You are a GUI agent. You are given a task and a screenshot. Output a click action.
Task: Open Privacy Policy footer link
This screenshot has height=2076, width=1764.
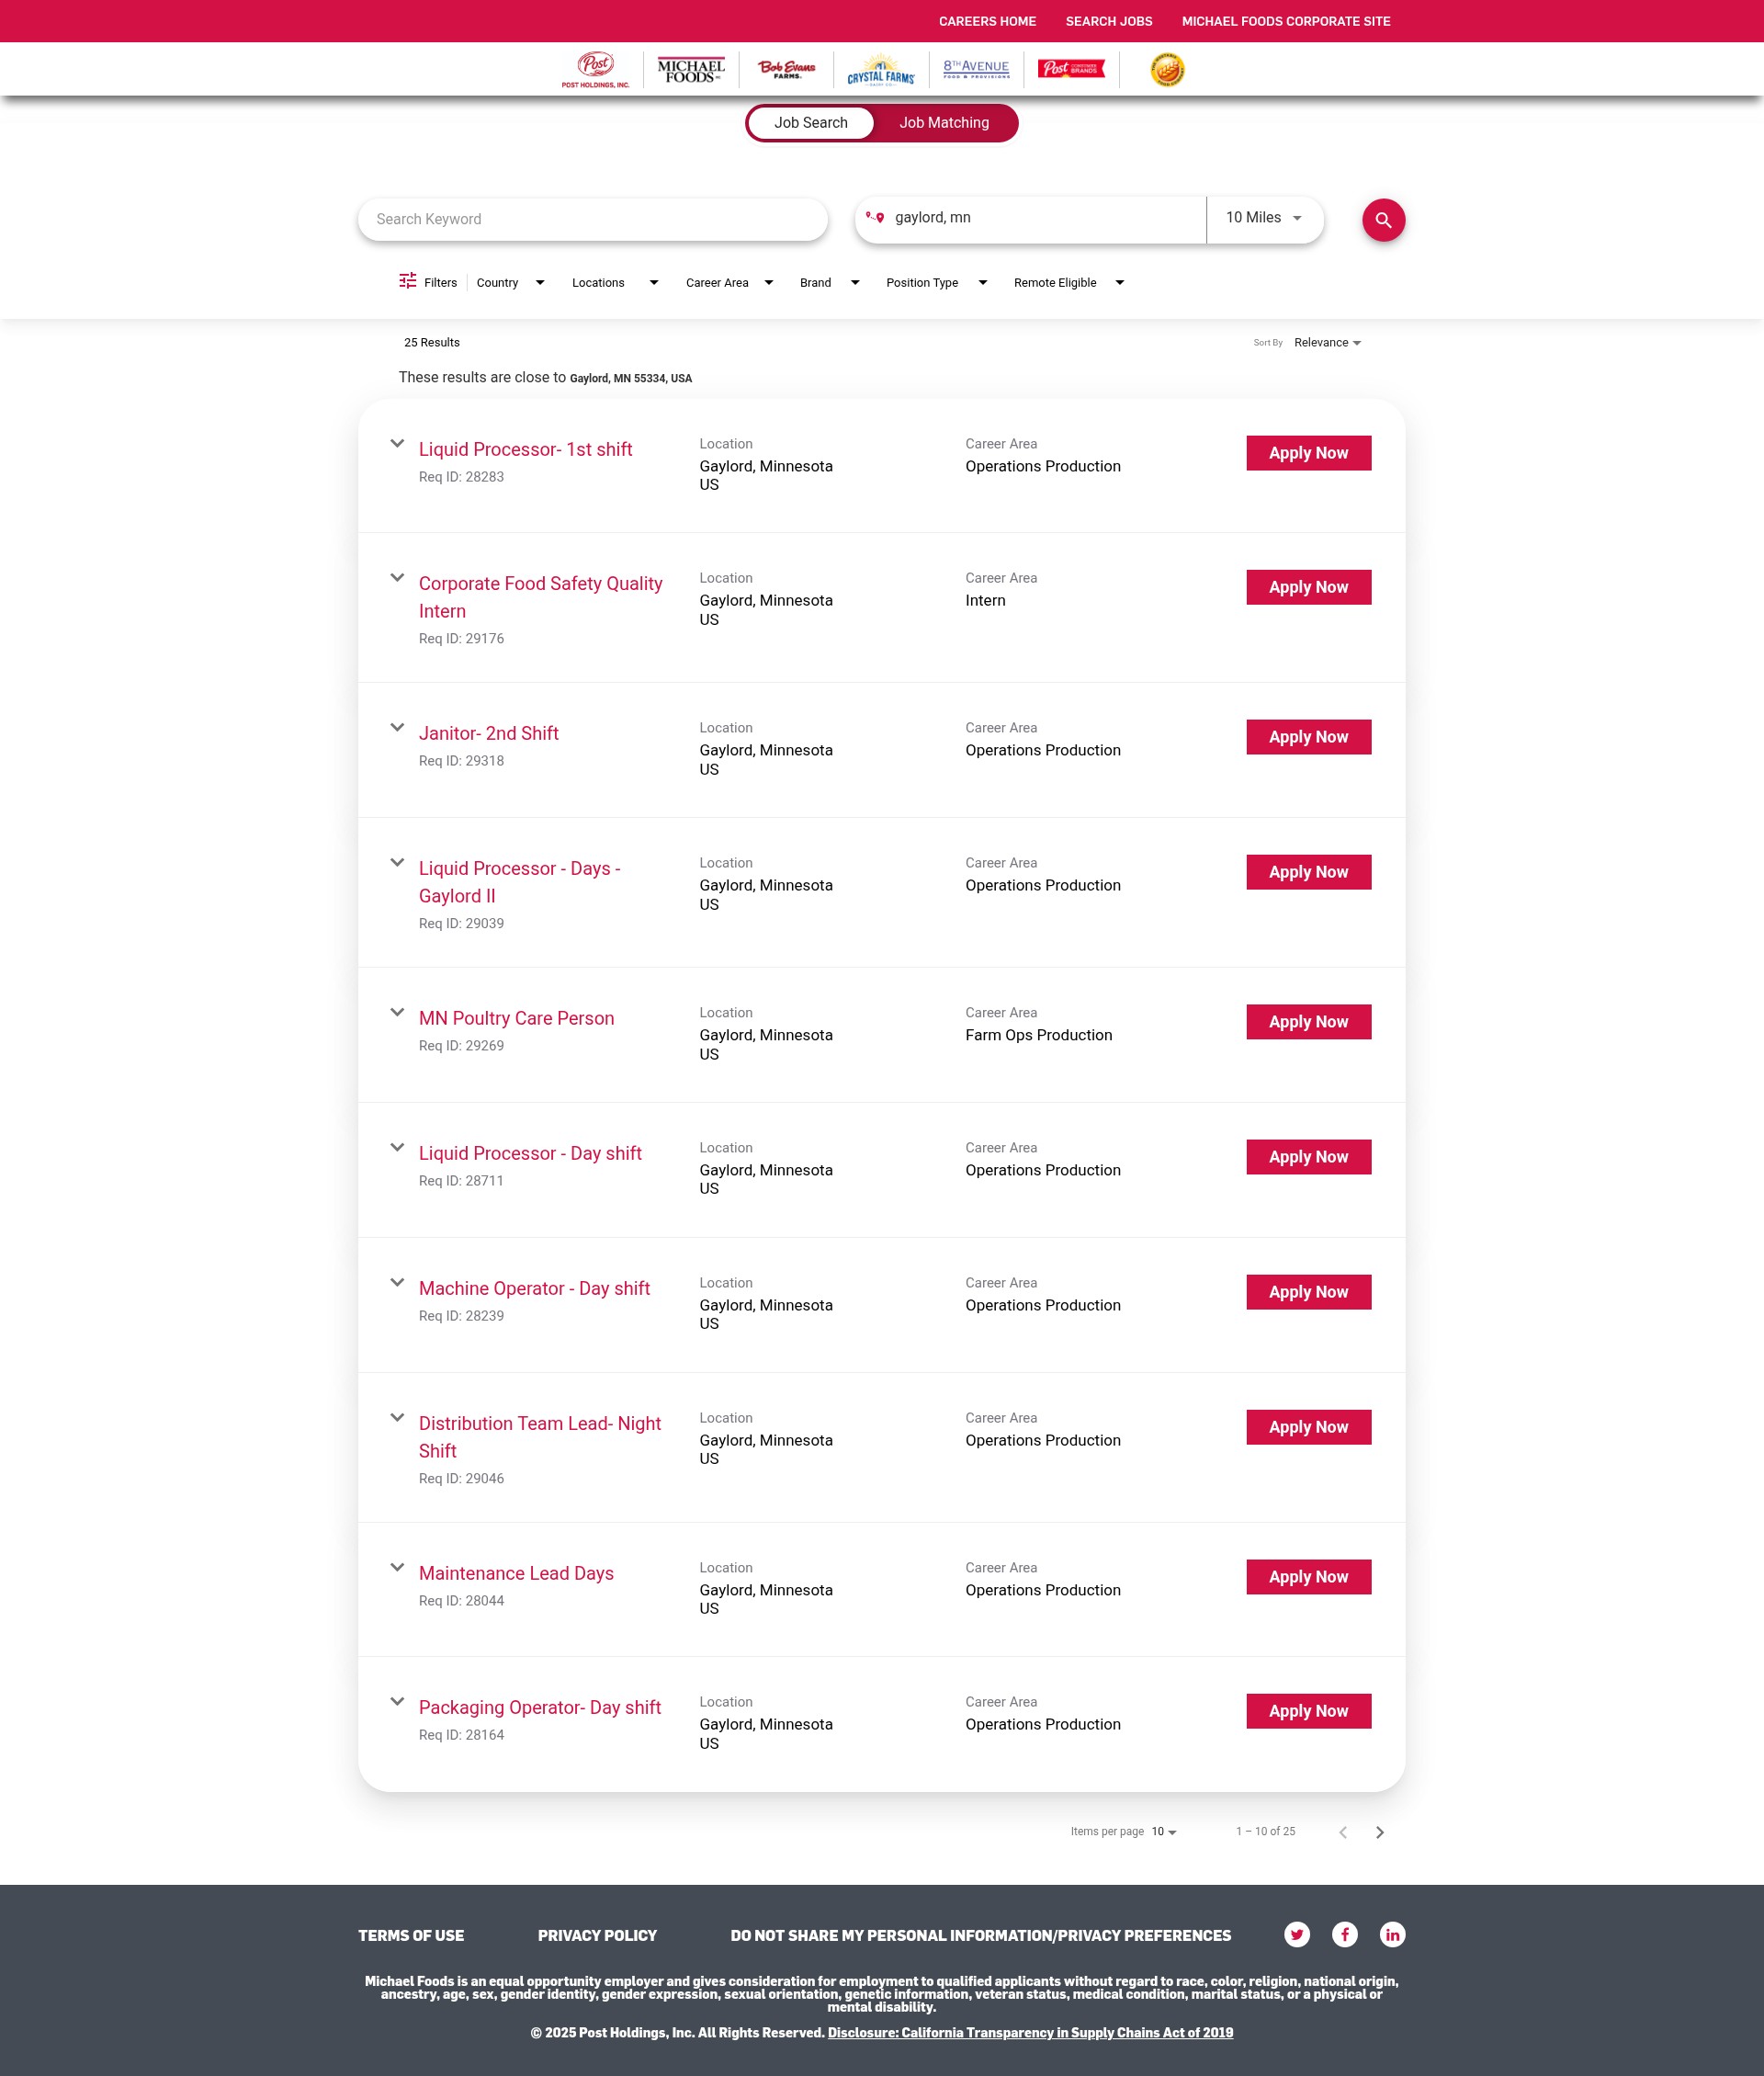pyautogui.click(x=597, y=1936)
